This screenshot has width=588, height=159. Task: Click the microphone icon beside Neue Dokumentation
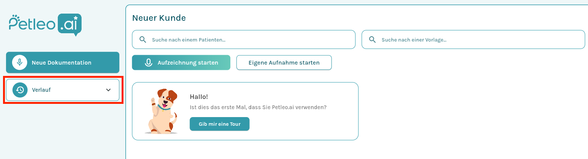[20, 63]
